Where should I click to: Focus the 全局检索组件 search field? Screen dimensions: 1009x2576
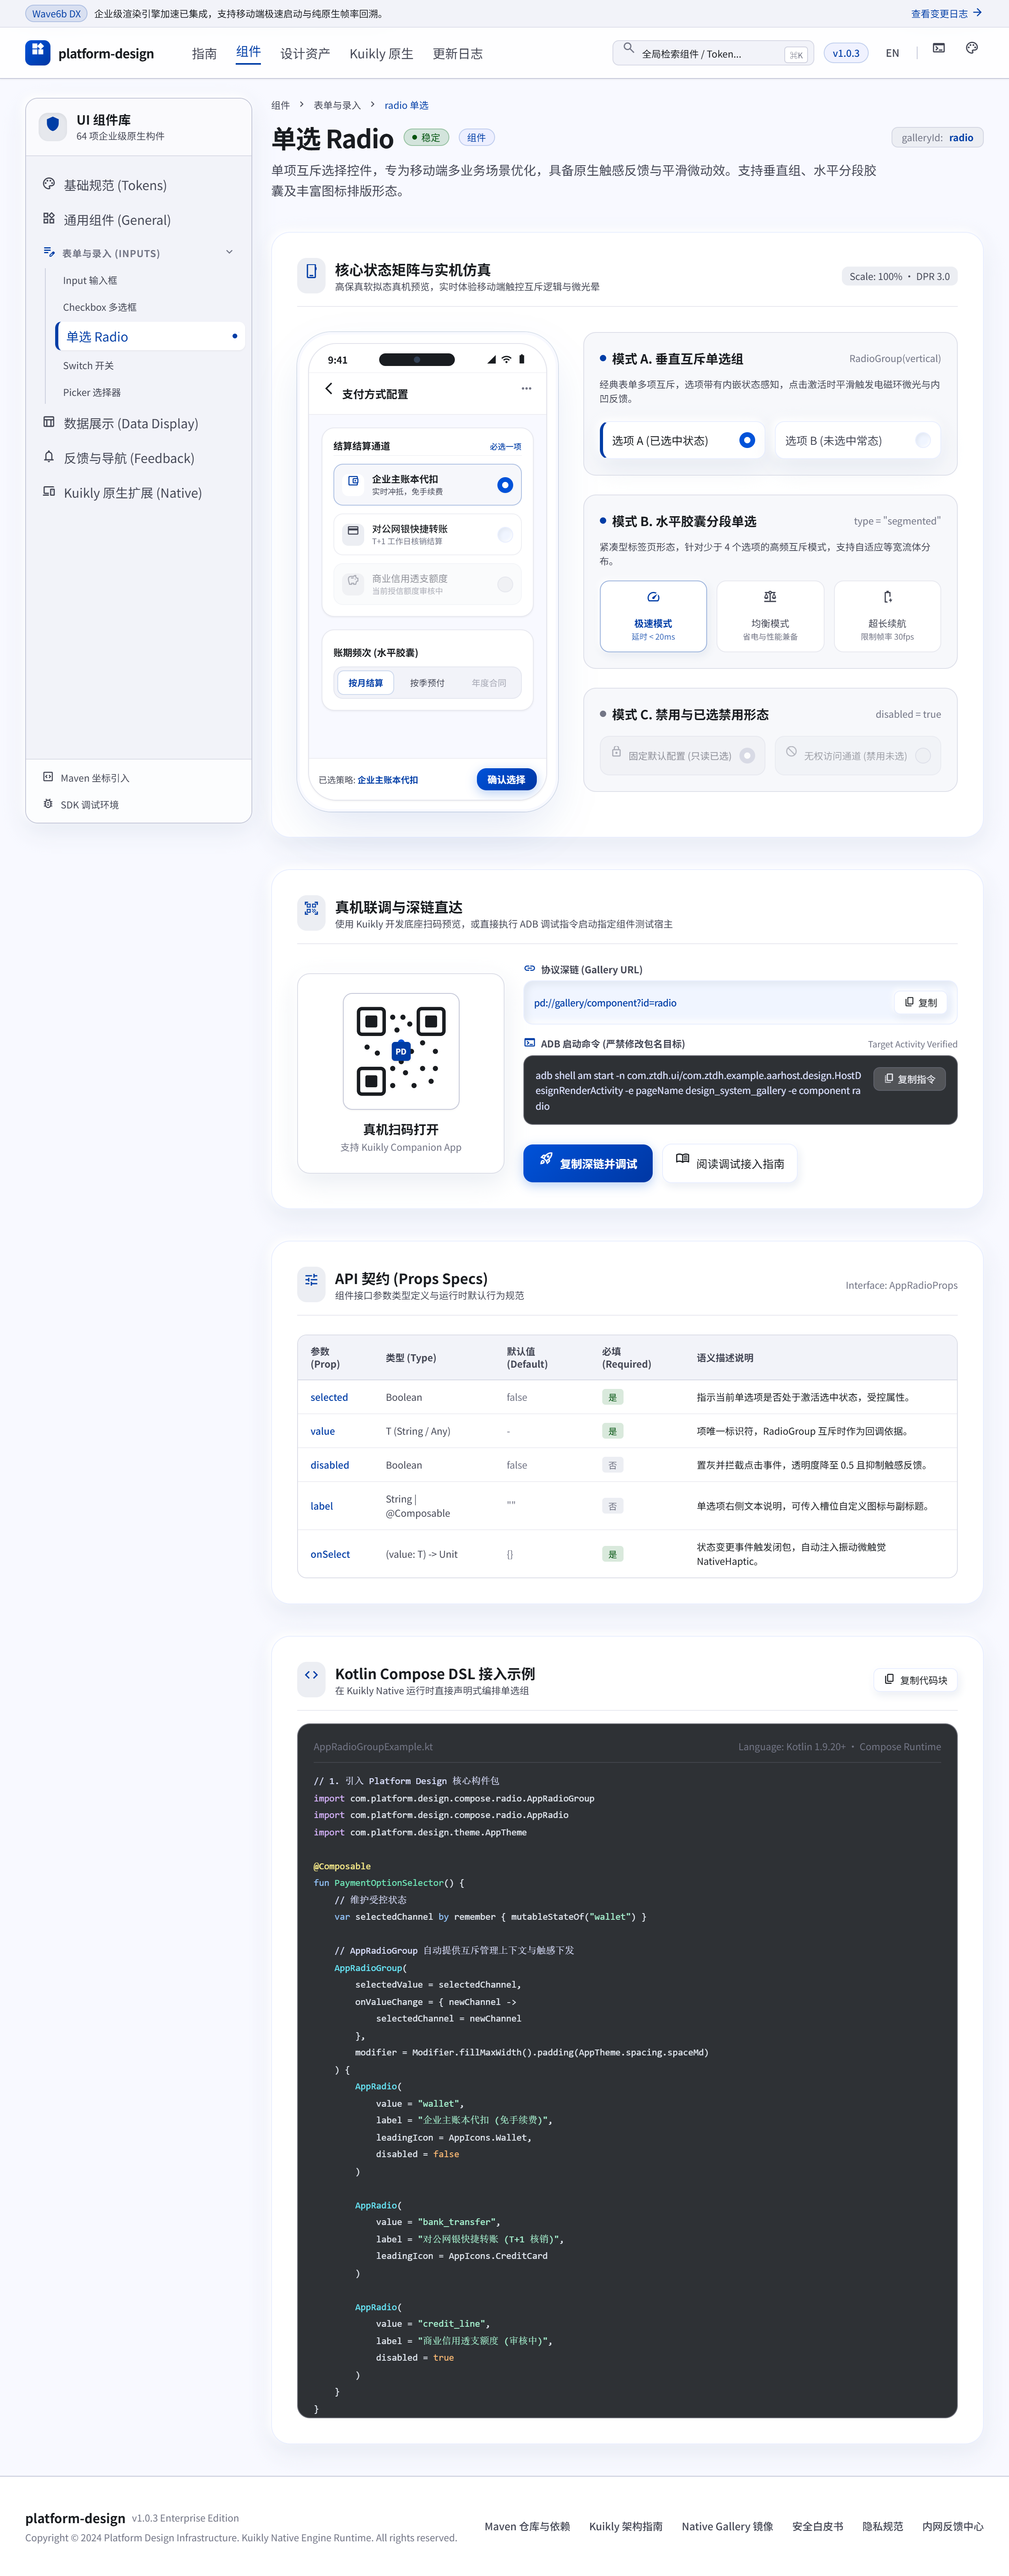tap(713, 53)
